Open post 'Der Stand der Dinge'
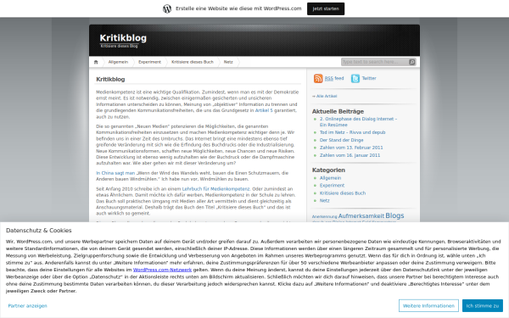Viewport: 509px width, 318px height. tap(342, 140)
